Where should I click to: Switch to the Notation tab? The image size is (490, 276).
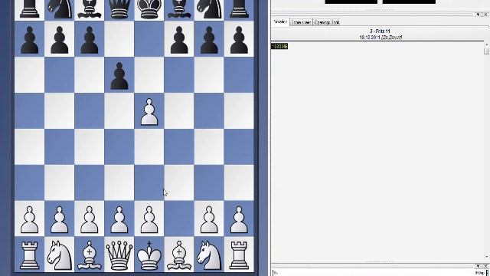(280, 22)
